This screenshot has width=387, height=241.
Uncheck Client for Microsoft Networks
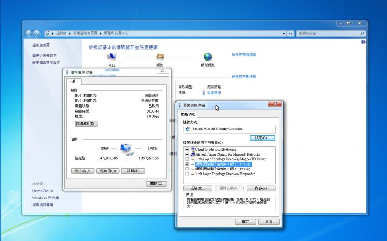click(x=187, y=149)
